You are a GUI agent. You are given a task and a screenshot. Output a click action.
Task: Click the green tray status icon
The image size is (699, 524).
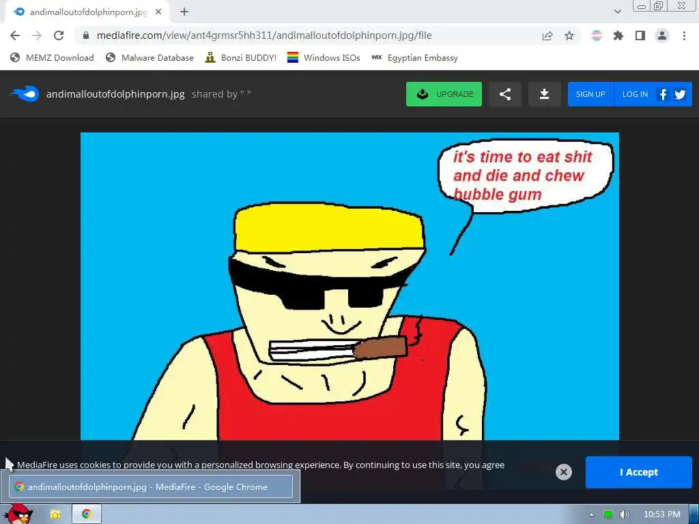(608, 514)
